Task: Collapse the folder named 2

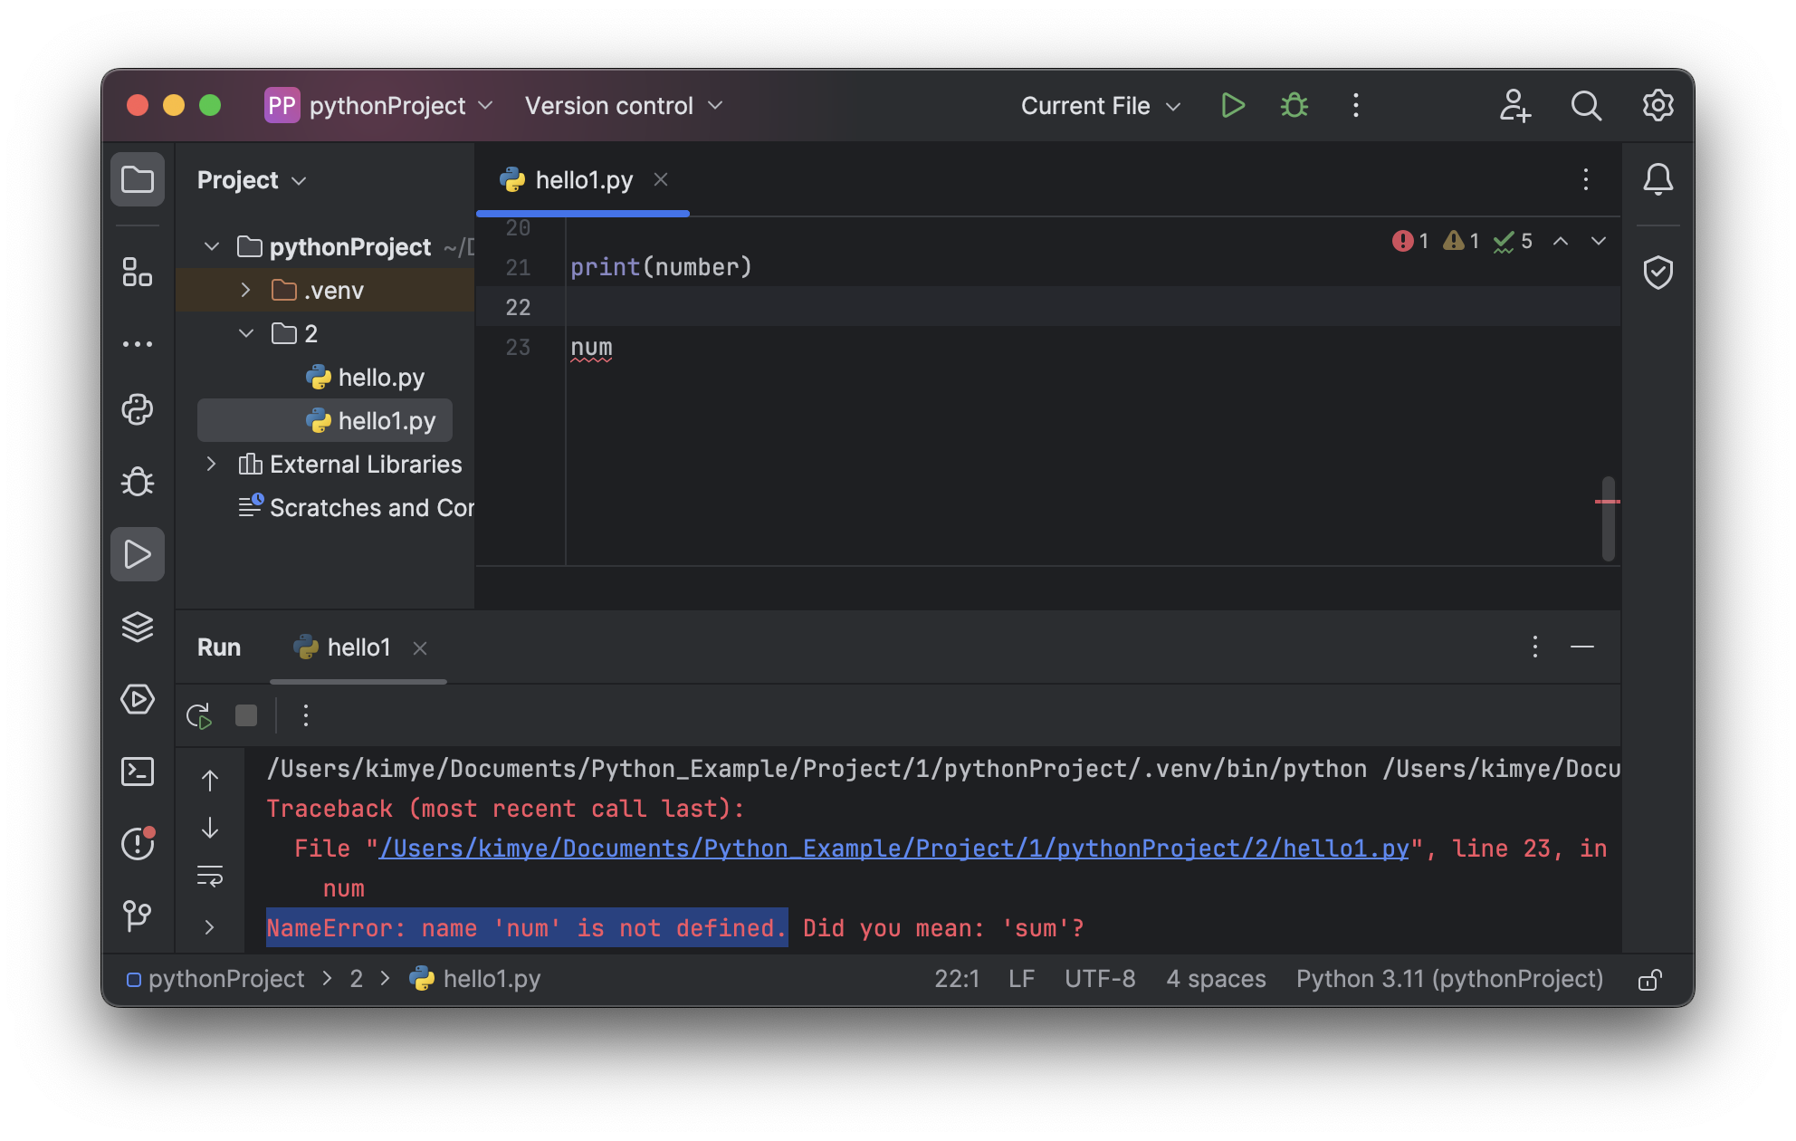Action: (245, 333)
